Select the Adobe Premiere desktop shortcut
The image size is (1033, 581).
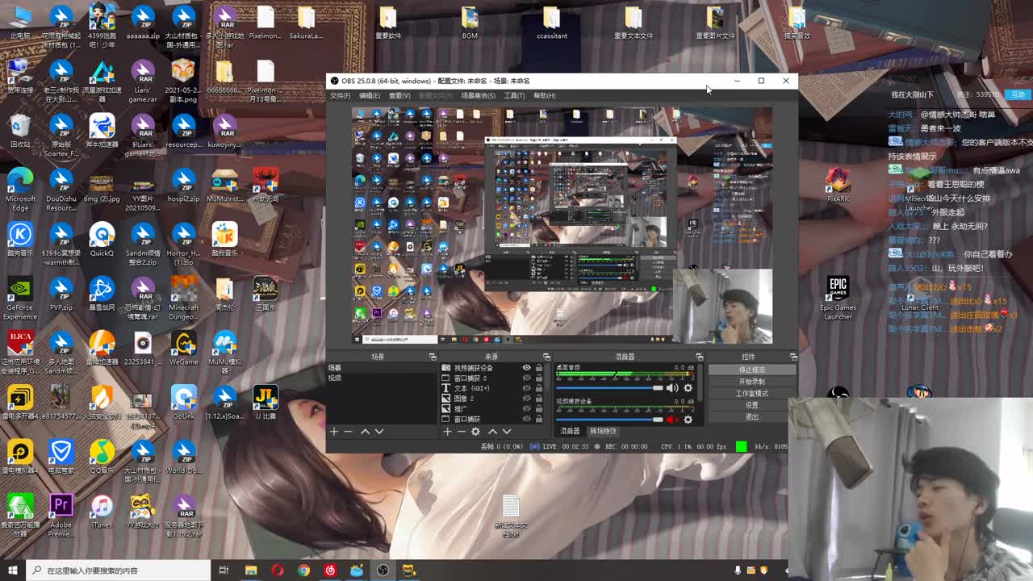pos(61,516)
